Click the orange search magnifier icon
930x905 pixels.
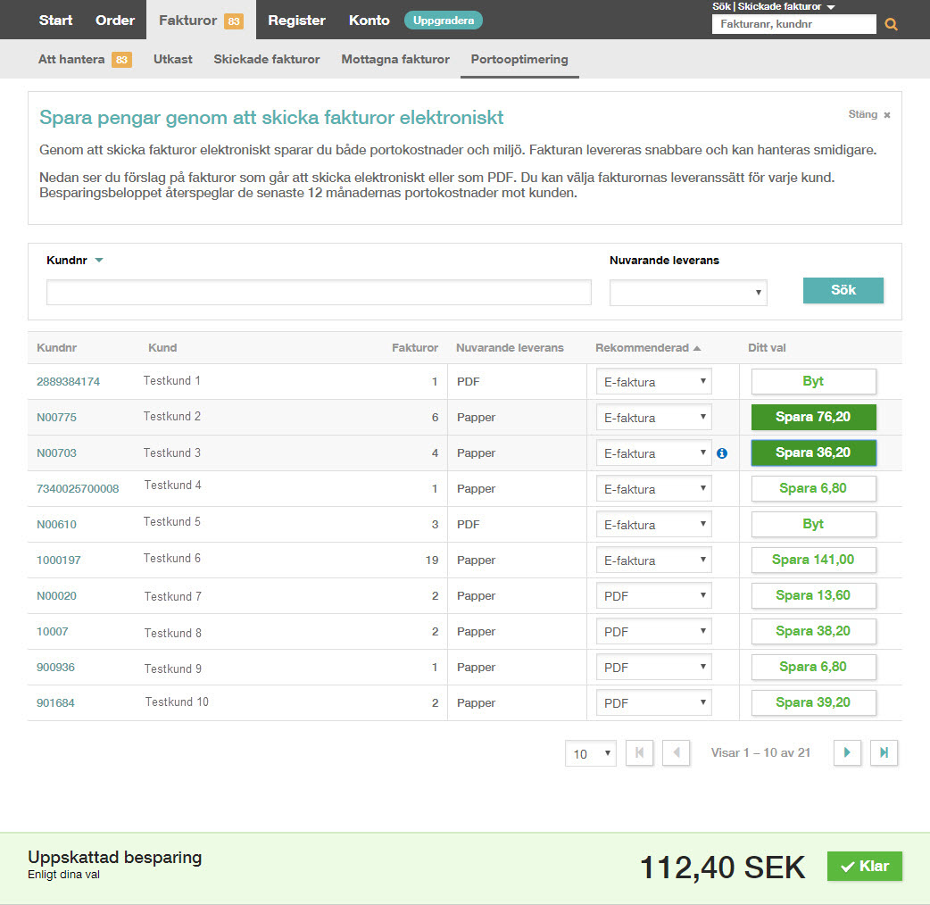pos(891,24)
